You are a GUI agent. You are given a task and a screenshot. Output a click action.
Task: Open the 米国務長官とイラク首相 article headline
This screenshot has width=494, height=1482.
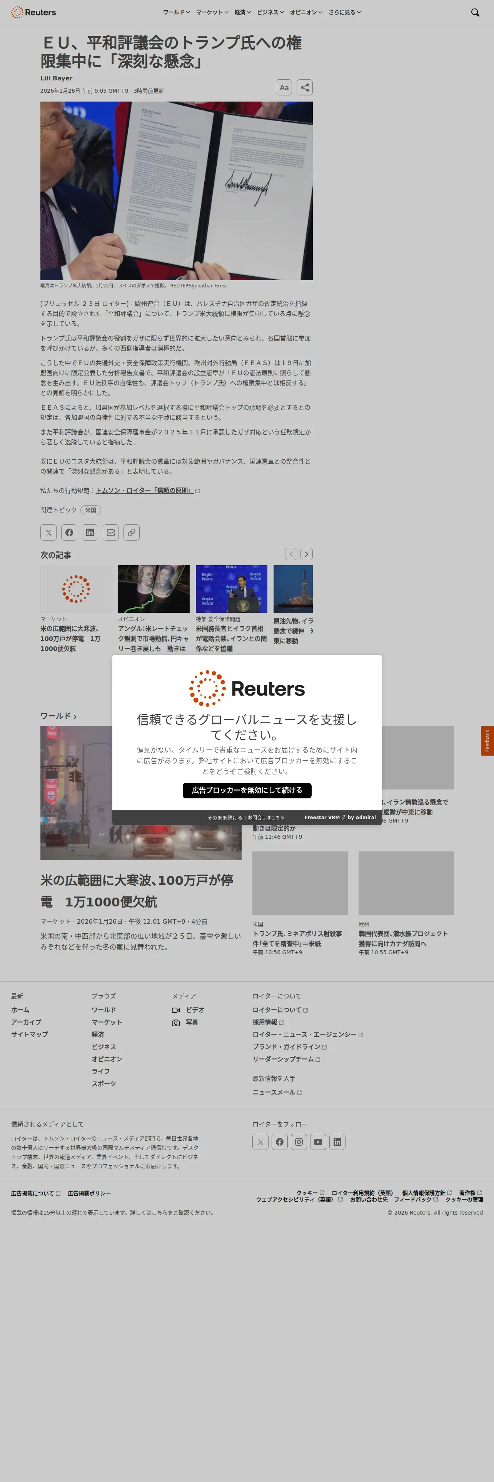pos(231,639)
